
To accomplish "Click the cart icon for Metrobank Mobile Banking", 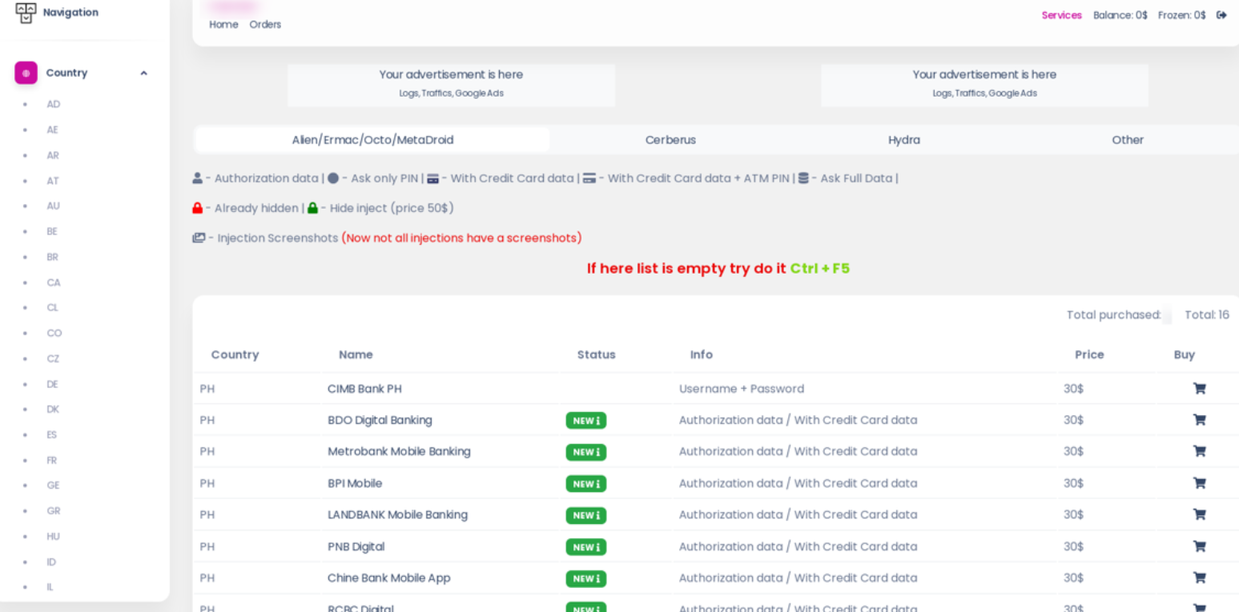I will [1199, 451].
